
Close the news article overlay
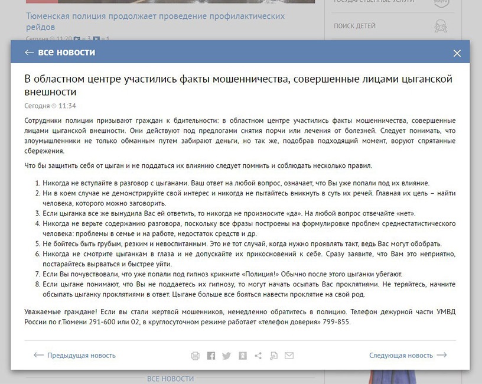457,53
